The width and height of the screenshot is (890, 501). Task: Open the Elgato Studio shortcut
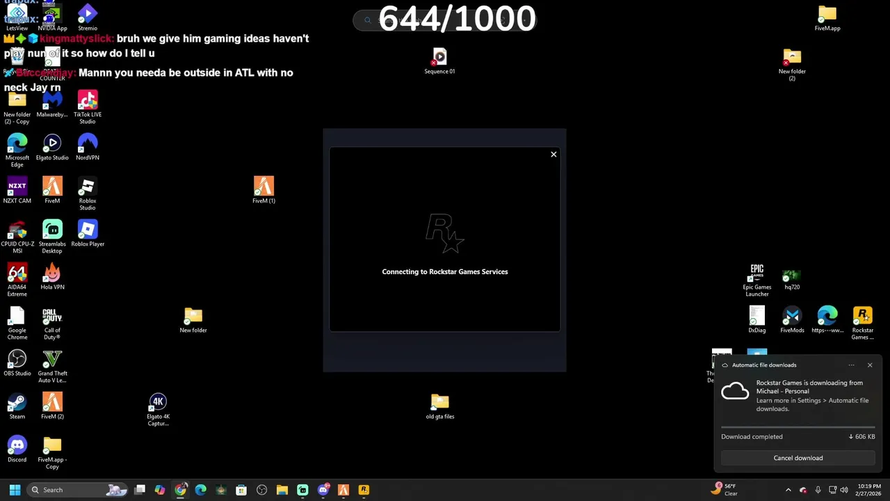click(x=52, y=148)
